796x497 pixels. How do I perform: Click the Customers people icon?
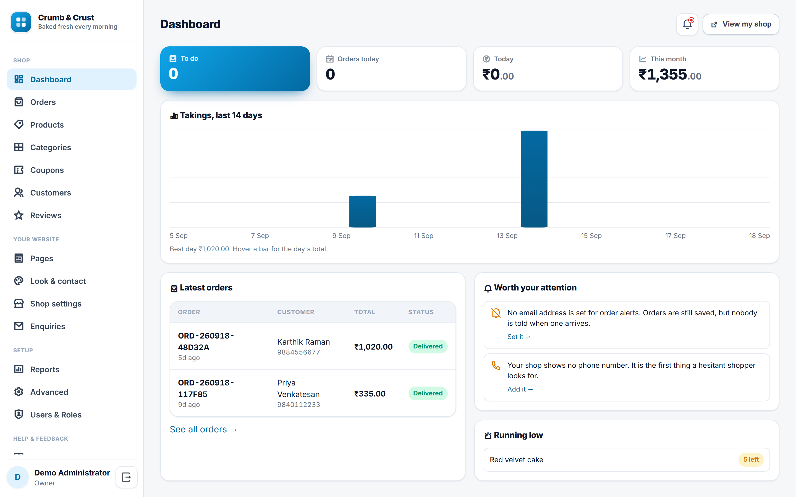pyautogui.click(x=19, y=193)
